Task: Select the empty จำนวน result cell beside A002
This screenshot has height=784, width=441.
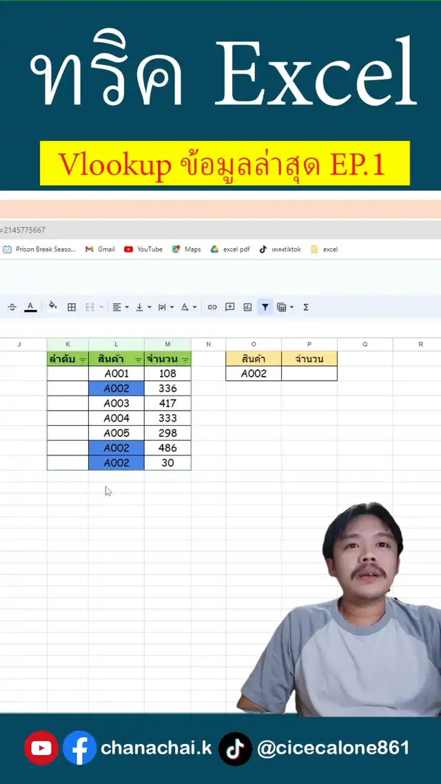Action: coord(309,373)
